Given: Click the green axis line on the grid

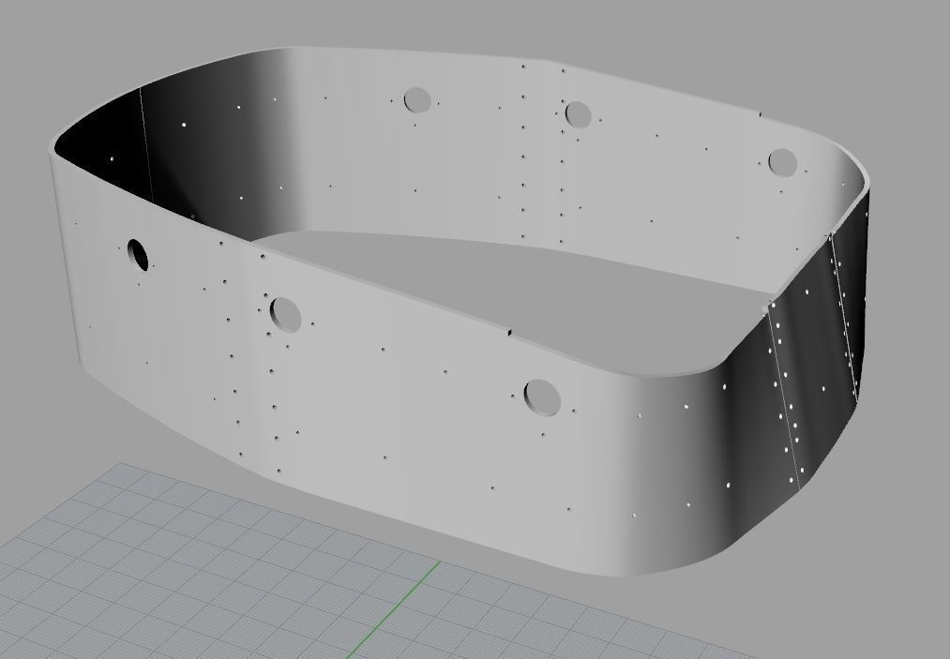Looking at the screenshot, I should (394, 610).
